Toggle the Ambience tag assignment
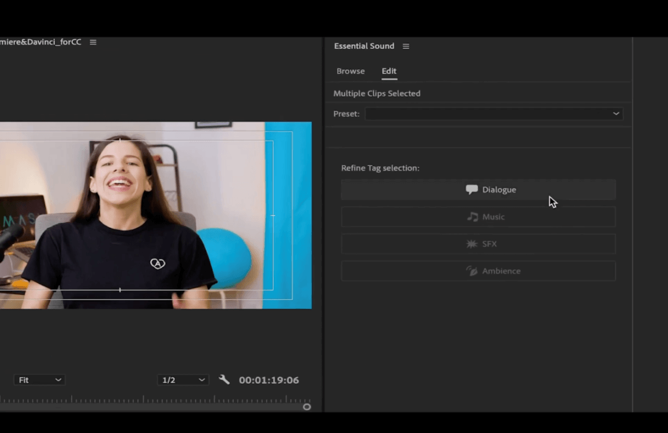 (x=478, y=271)
